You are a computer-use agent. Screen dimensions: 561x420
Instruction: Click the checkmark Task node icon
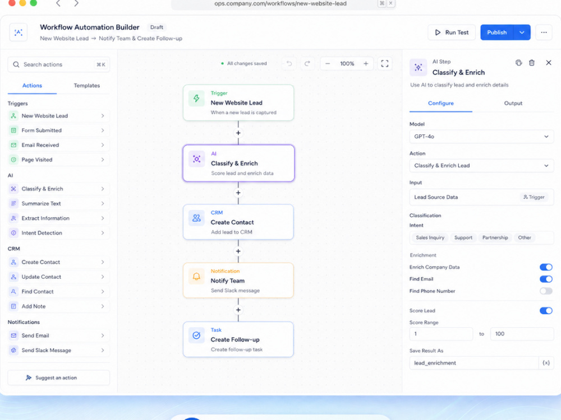(196, 335)
